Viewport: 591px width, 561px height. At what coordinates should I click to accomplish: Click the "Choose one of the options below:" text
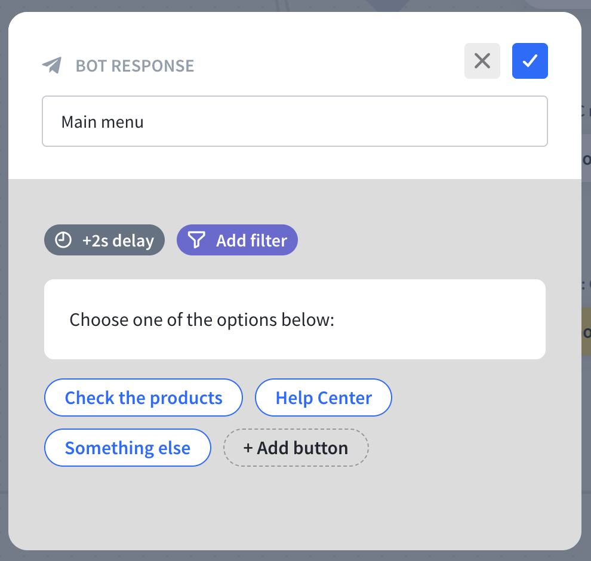click(x=202, y=320)
